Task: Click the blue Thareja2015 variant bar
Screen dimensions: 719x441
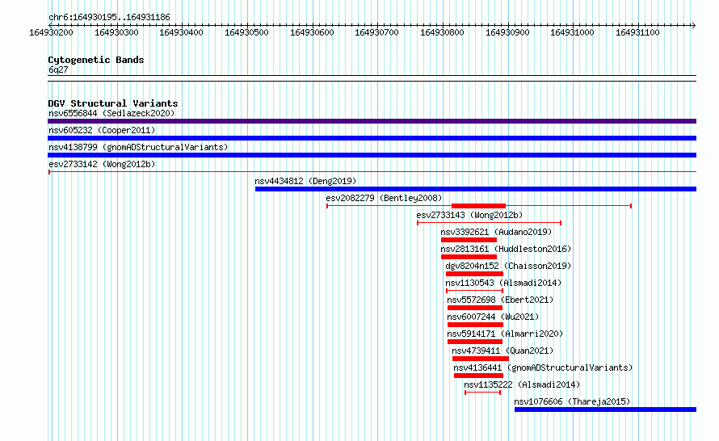Action: 605,409
